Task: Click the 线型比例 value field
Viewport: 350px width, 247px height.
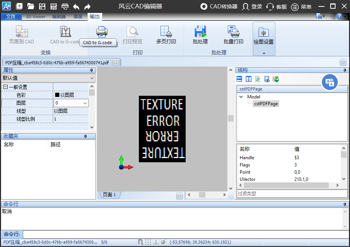Action: (71, 119)
